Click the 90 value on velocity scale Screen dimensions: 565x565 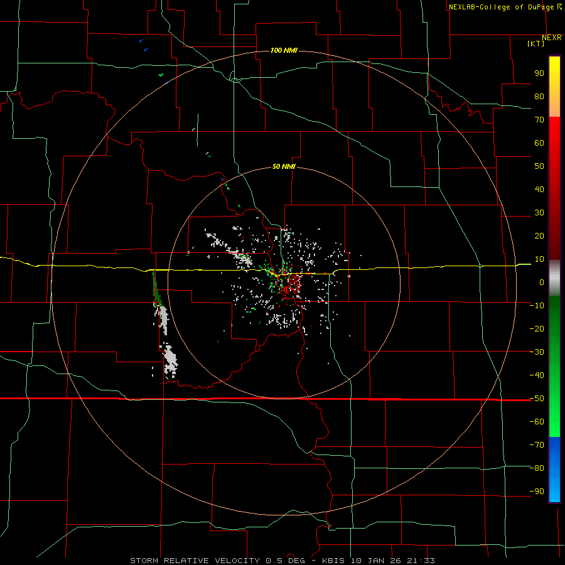click(539, 73)
